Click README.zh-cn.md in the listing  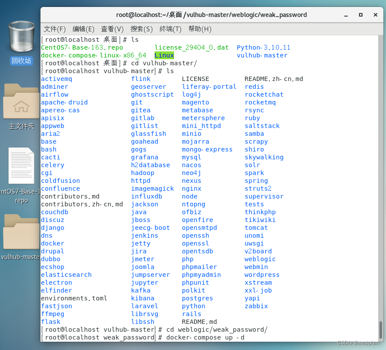(274, 79)
